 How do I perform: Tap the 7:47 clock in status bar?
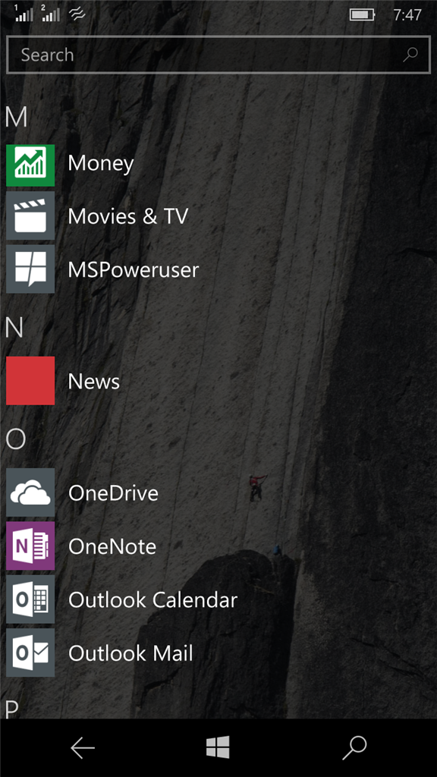[407, 15]
